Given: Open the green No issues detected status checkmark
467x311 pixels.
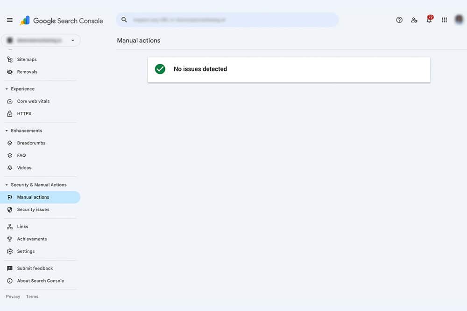Looking at the screenshot, I should pyautogui.click(x=160, y=69).
